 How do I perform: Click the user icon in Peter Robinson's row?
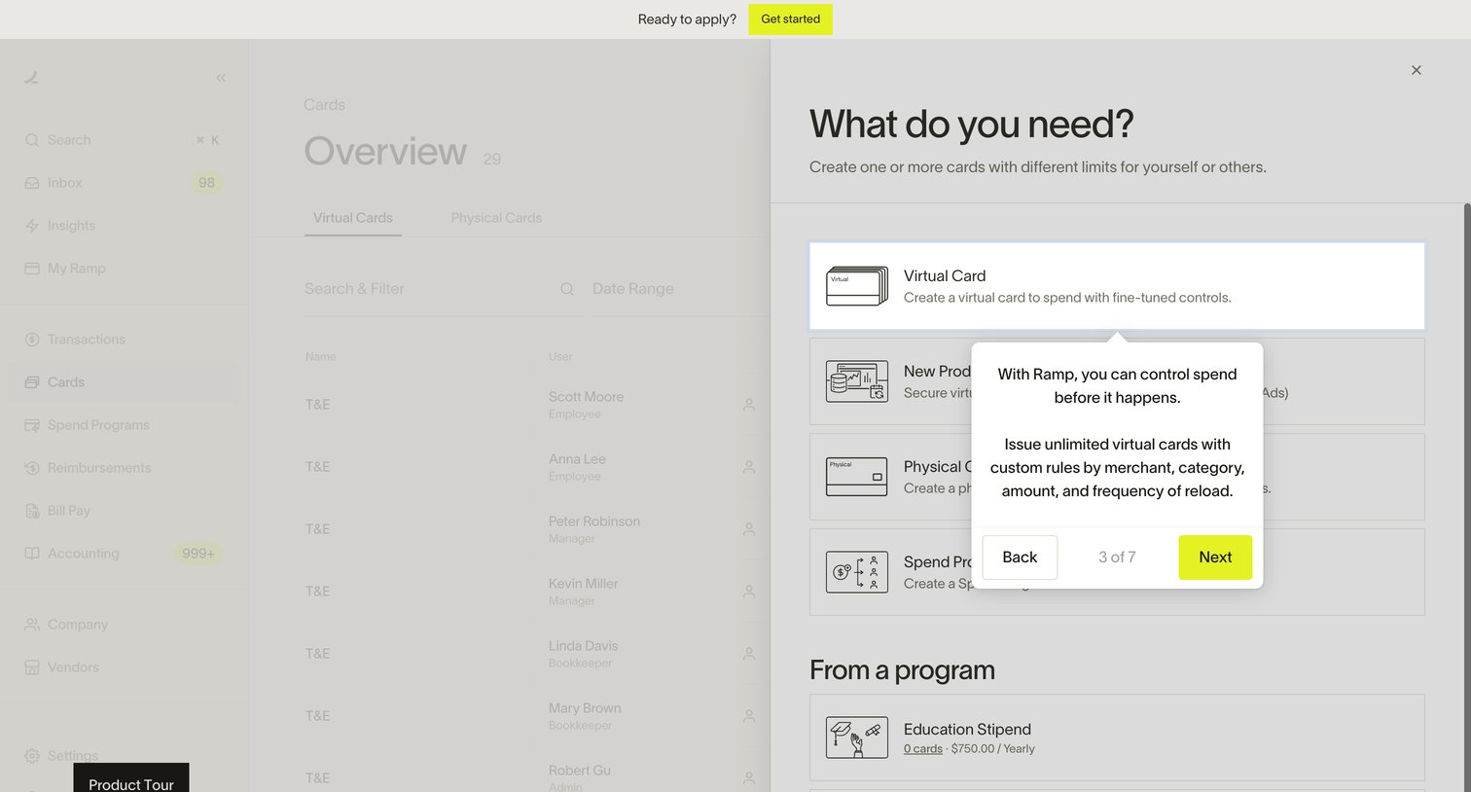(749, 528)
